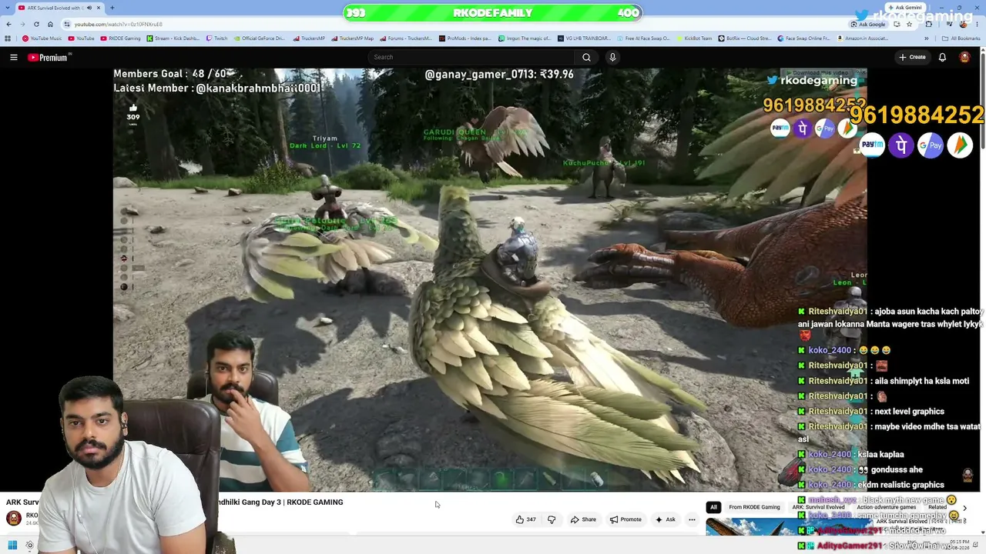Dislike the video with thumbs down
Image resolution: width=986 pixels, height=554 pixels.
click(552, 519)
